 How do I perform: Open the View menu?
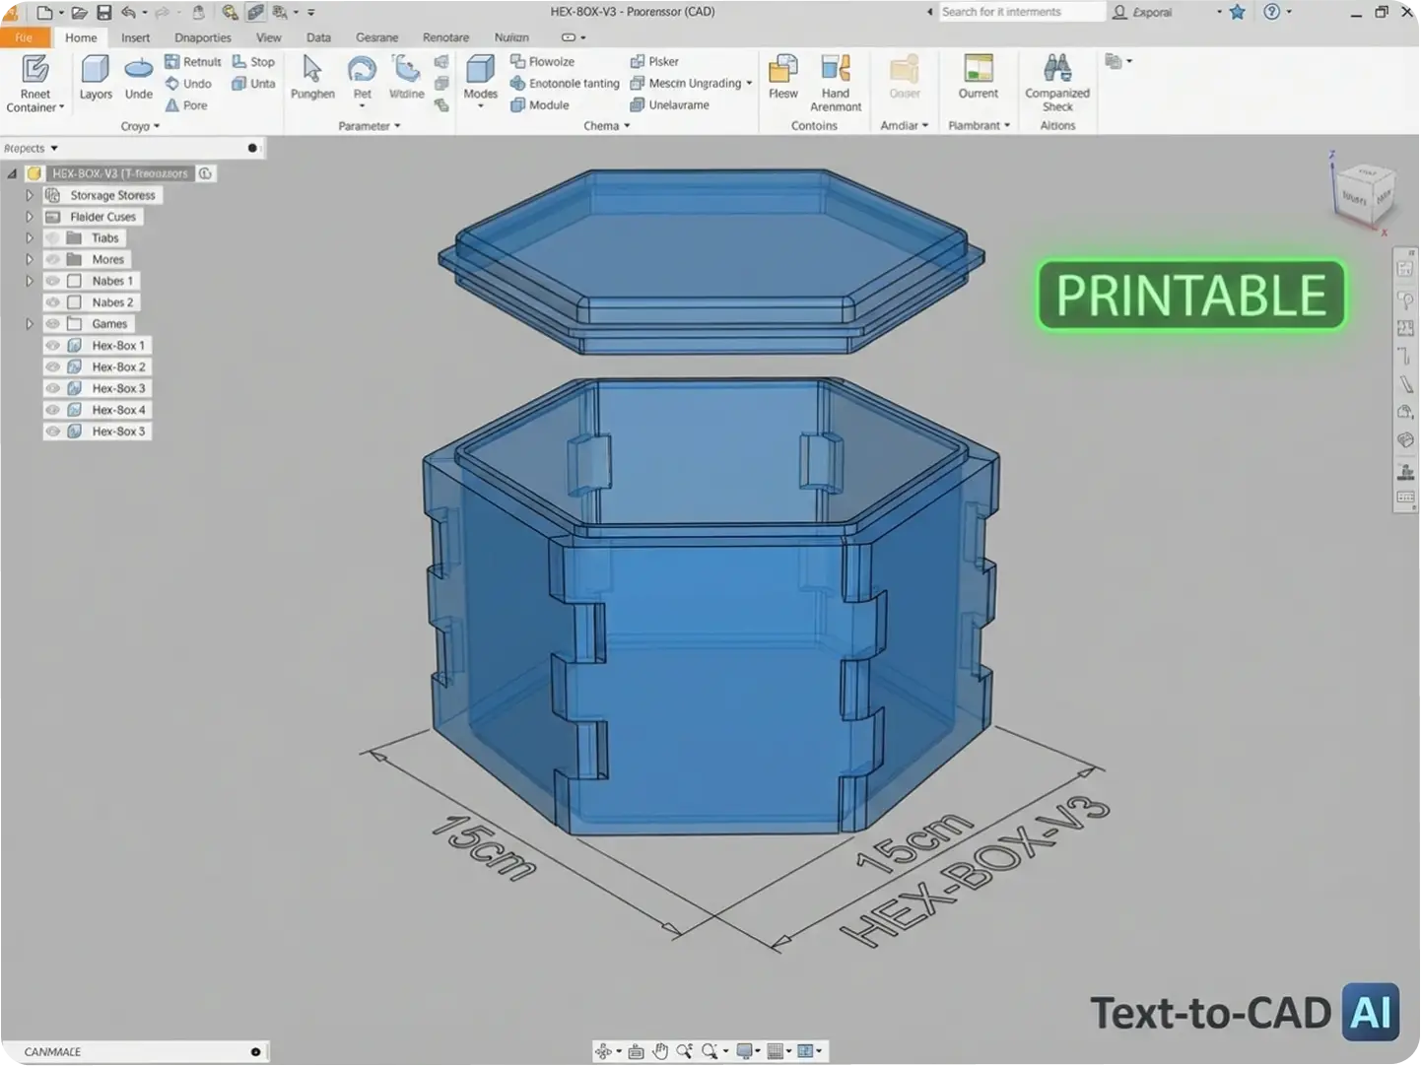coord(267,37)
